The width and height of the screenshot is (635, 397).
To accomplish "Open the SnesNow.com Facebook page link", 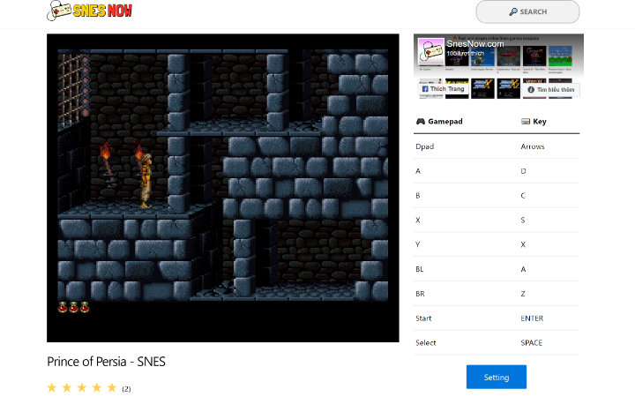I will 475,43.
